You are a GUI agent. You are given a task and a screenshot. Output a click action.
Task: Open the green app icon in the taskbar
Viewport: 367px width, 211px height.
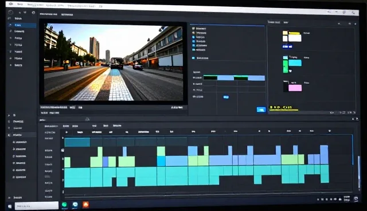point(64,205)
